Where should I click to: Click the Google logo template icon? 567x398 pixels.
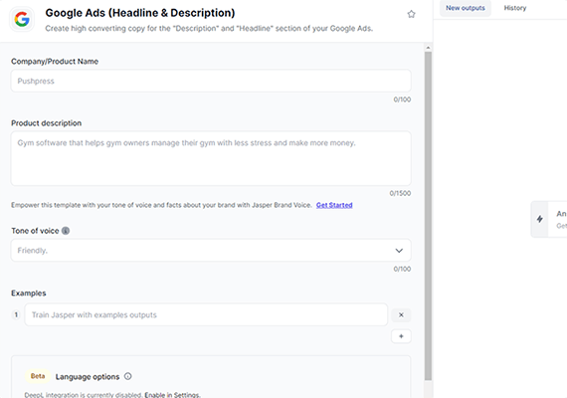point(22,19)
